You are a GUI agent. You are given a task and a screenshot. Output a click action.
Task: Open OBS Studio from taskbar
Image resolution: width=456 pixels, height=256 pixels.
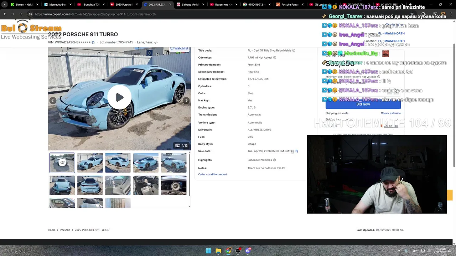click(238, 251)
